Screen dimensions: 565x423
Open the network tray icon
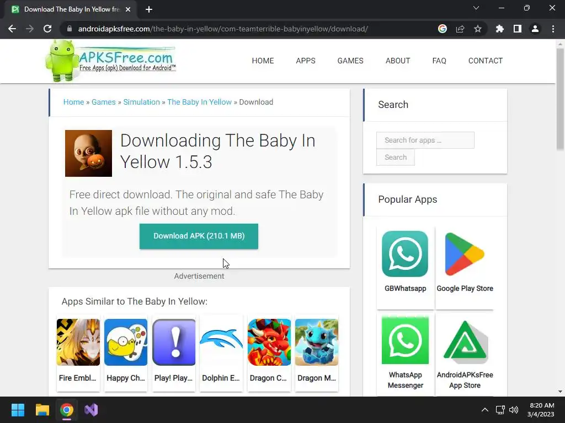[500, 410]
